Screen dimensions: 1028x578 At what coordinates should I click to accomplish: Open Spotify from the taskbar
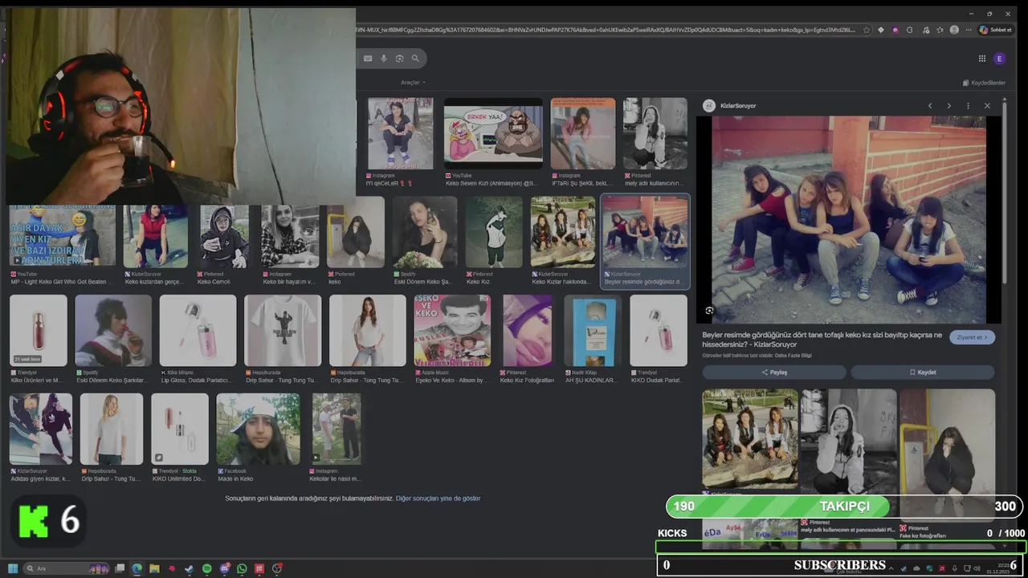click(x=206, y=568)
